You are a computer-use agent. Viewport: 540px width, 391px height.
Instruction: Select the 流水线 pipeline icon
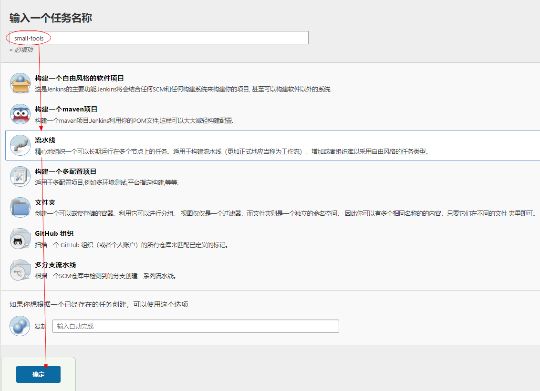[x=20, y=146]
